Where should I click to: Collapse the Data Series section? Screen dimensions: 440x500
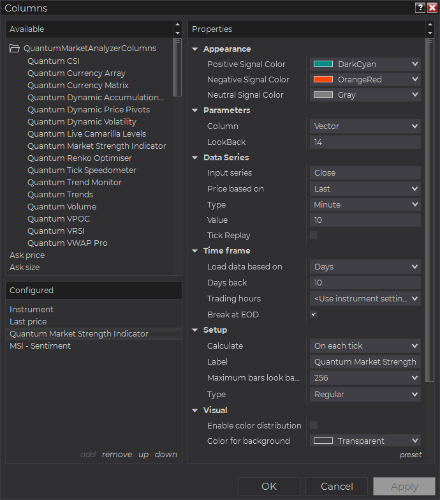pos(195,158)
